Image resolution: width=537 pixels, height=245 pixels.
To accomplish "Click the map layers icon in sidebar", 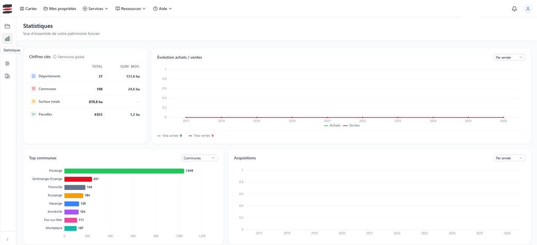I will click(7, 76).
